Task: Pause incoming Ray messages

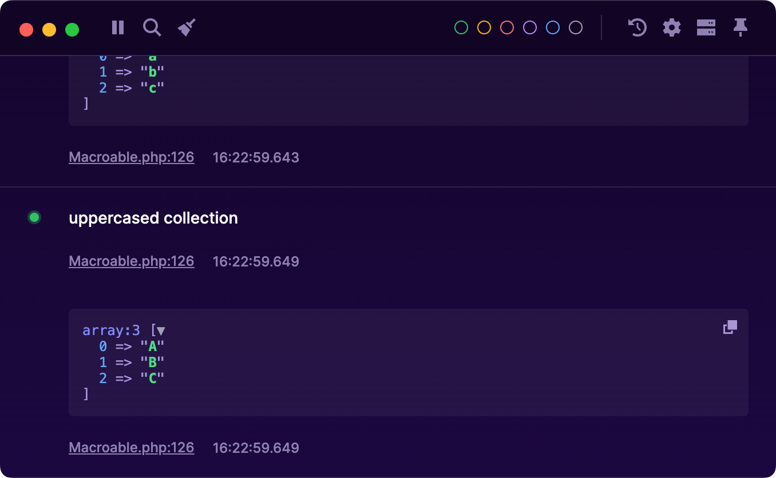Action: pyautogui.click(x=117, y=27)
